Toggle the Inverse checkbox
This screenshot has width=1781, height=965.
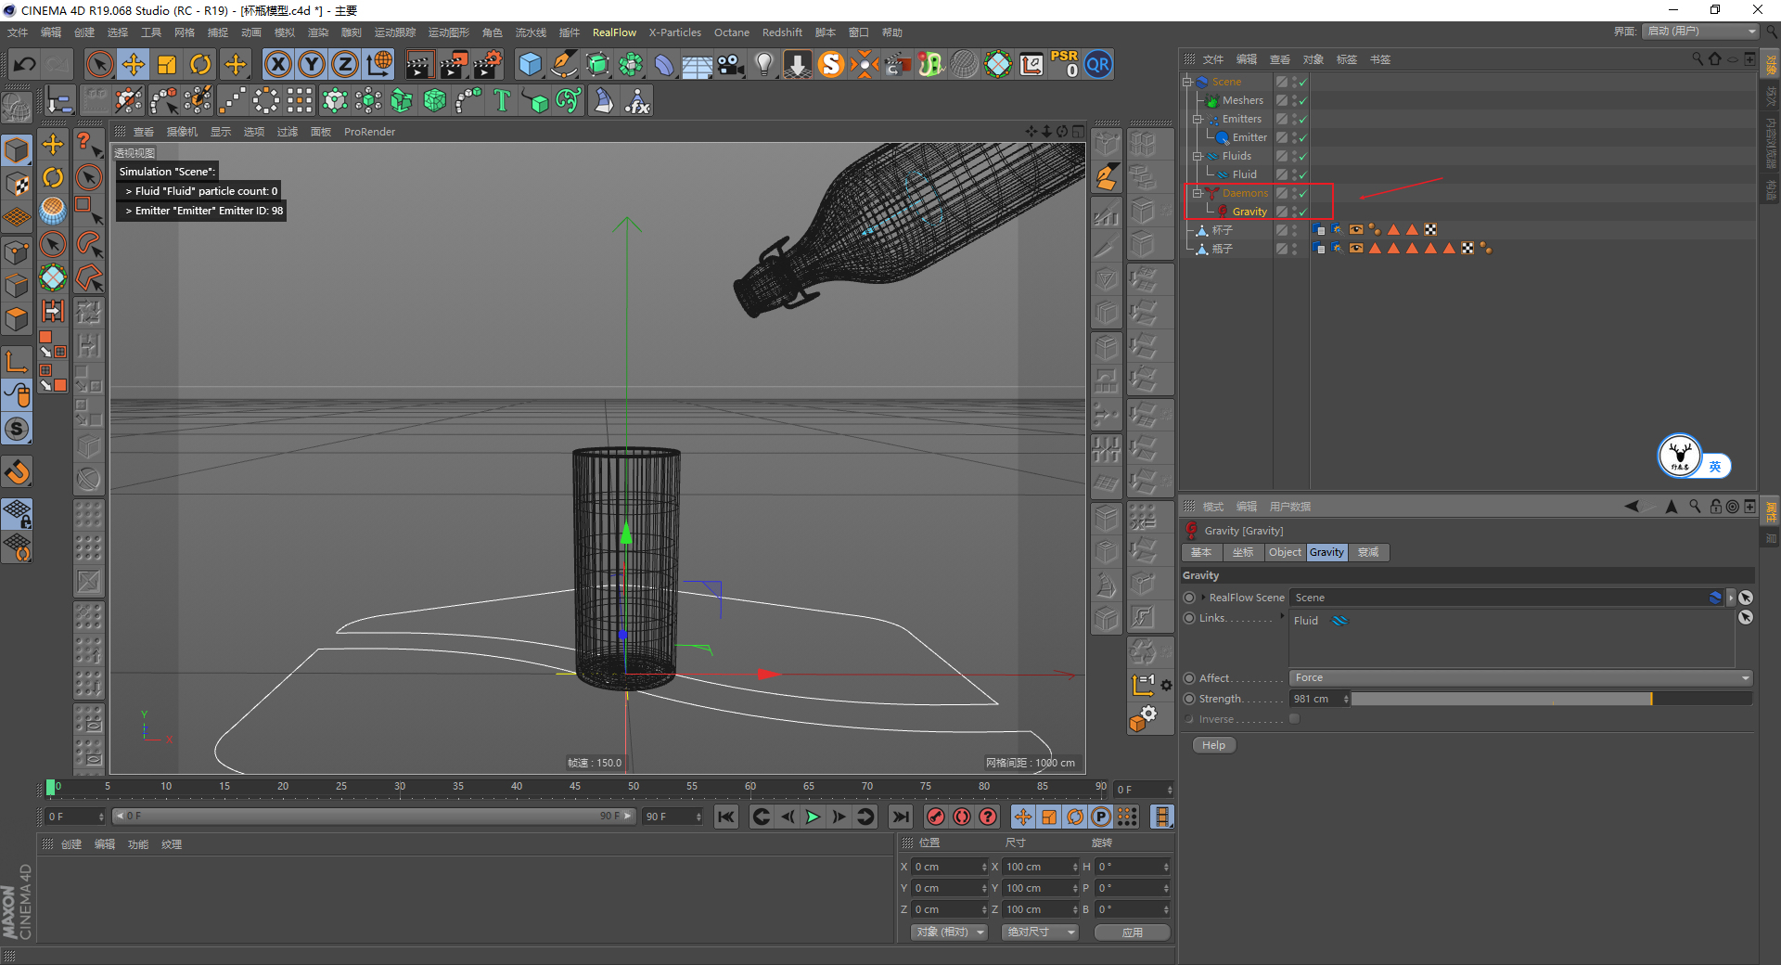tap(1294, 719)
